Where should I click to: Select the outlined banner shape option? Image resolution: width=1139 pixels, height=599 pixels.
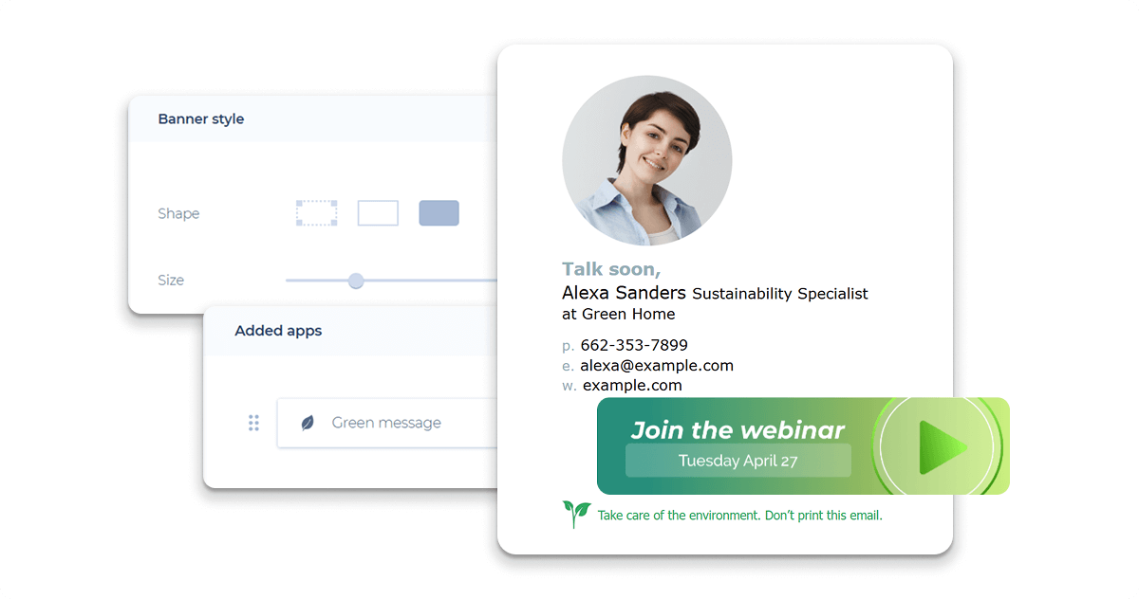coord(378,212)
